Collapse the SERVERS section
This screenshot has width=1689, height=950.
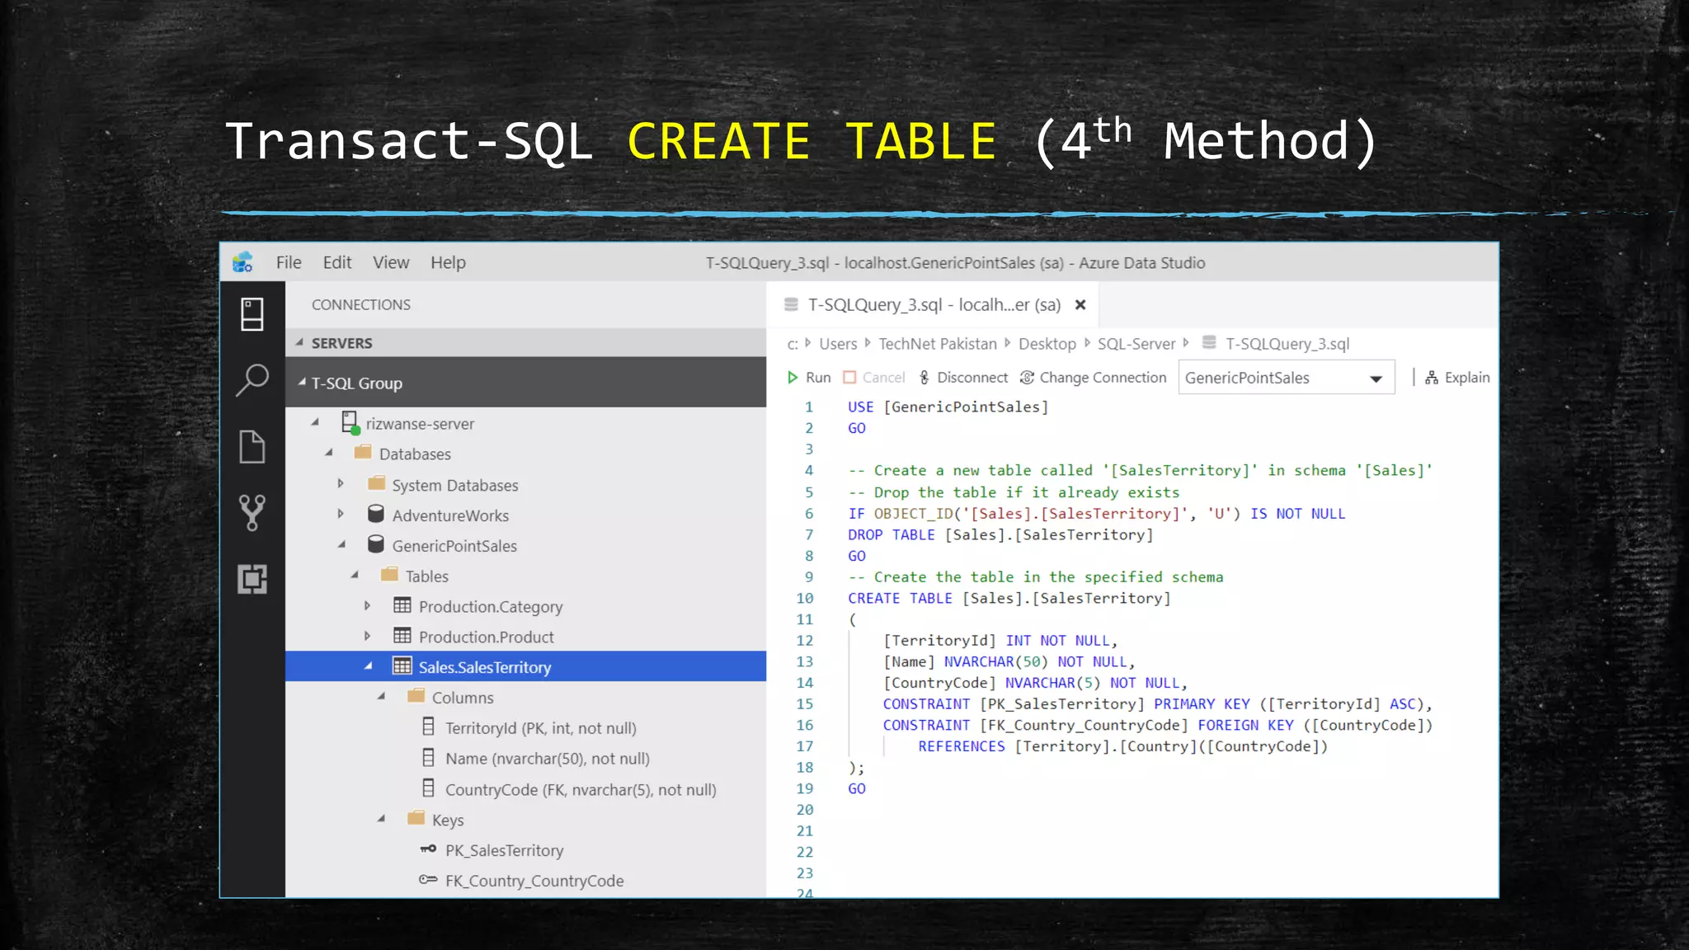pos(299,342)
